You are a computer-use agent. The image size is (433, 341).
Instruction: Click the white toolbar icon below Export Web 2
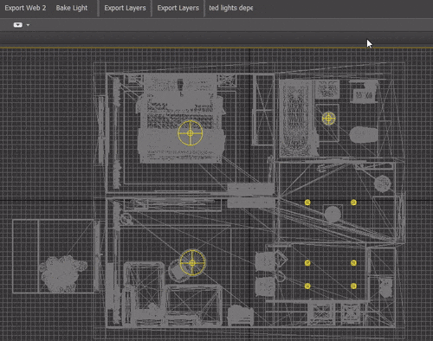(18, 25)
